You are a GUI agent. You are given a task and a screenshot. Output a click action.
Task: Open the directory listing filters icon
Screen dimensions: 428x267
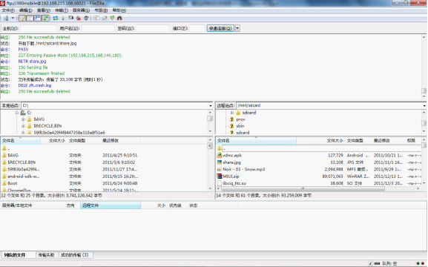coord(96,19)
